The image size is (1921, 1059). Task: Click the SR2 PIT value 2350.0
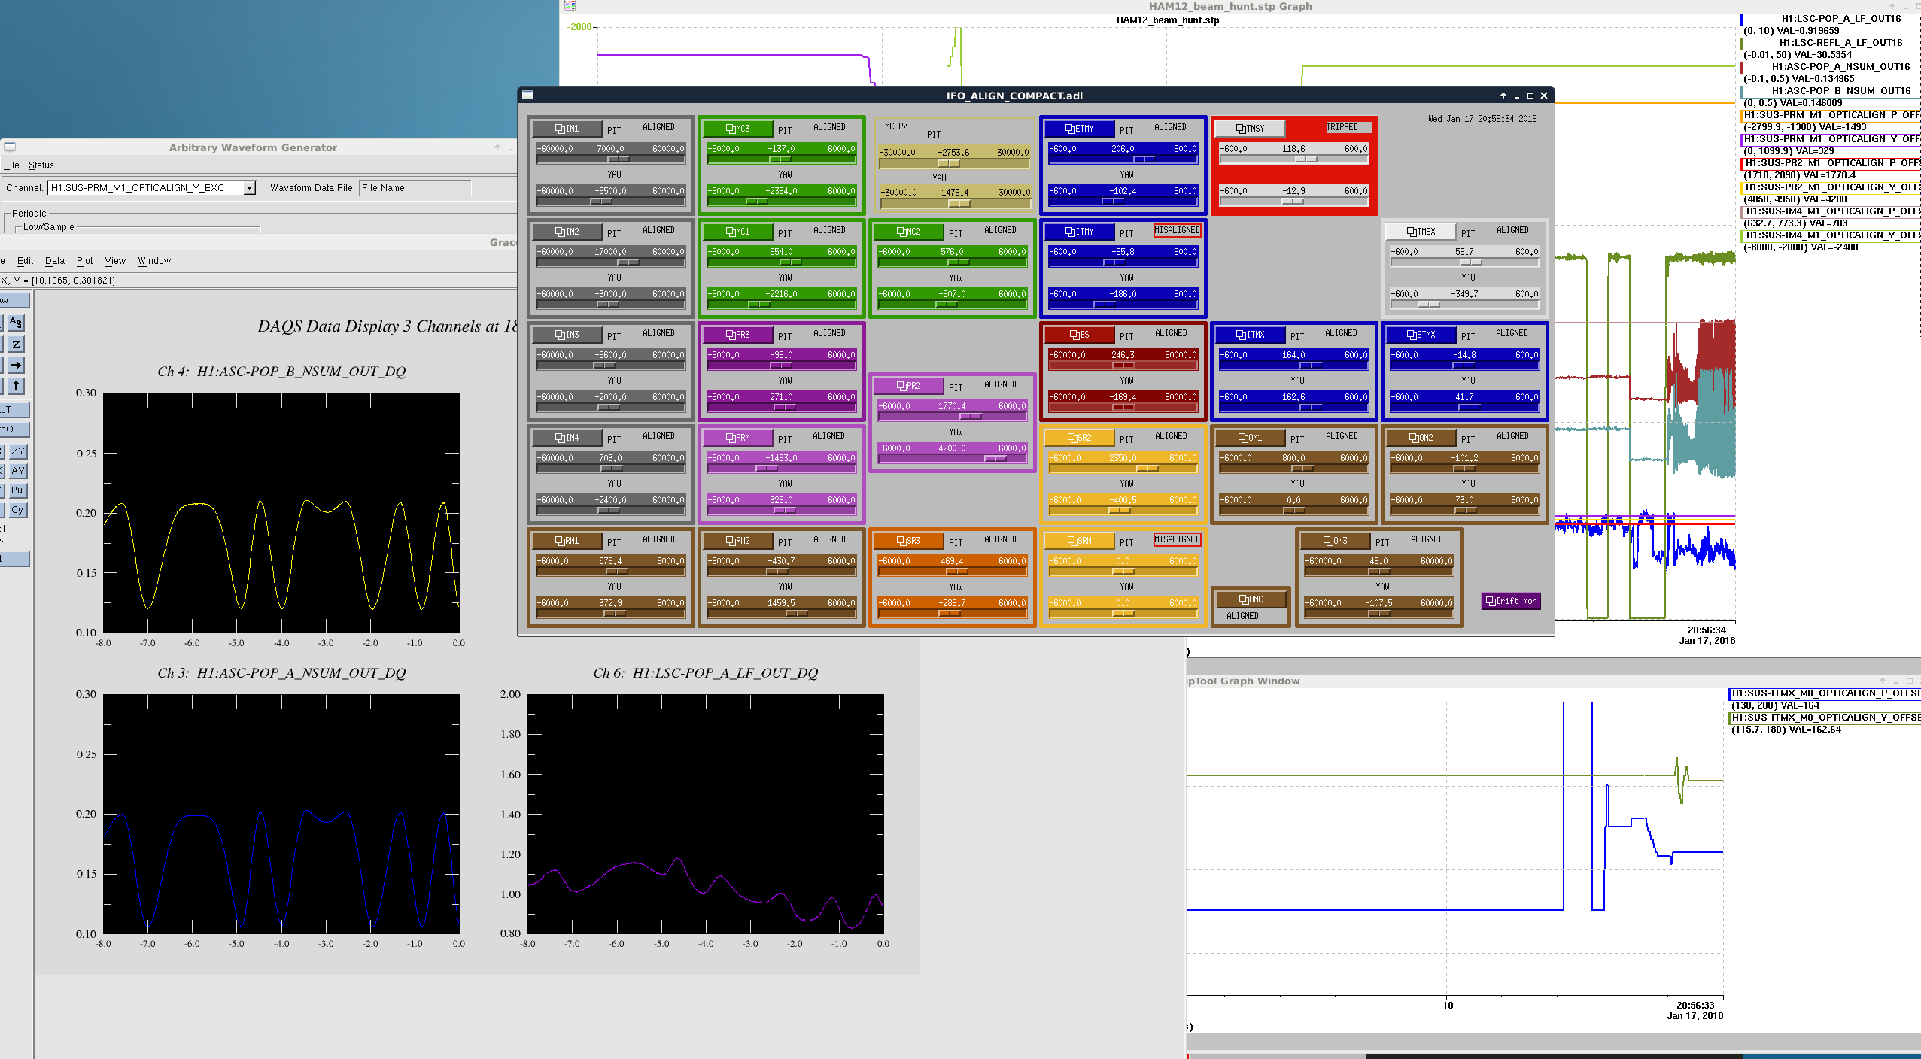1123,458
